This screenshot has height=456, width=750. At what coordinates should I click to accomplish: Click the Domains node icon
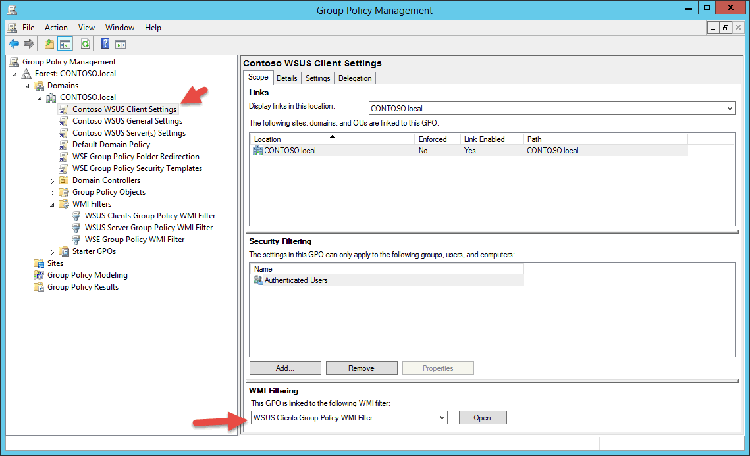39,86
